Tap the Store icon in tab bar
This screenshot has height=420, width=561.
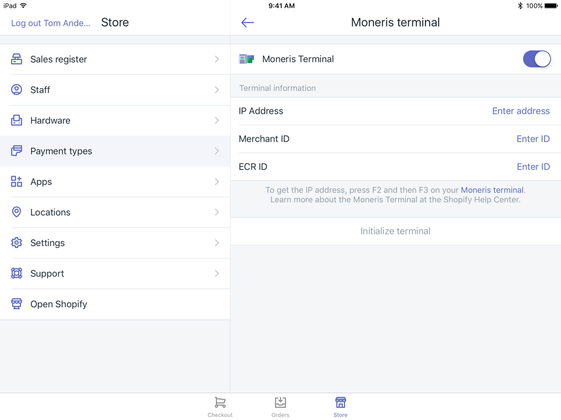click(x=340, y=402)
